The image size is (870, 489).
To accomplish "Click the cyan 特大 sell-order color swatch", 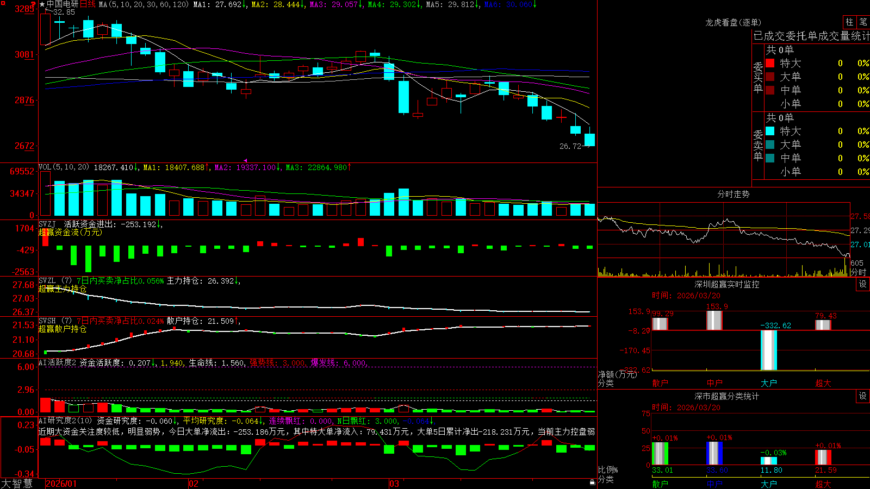I will pos(770,131).
